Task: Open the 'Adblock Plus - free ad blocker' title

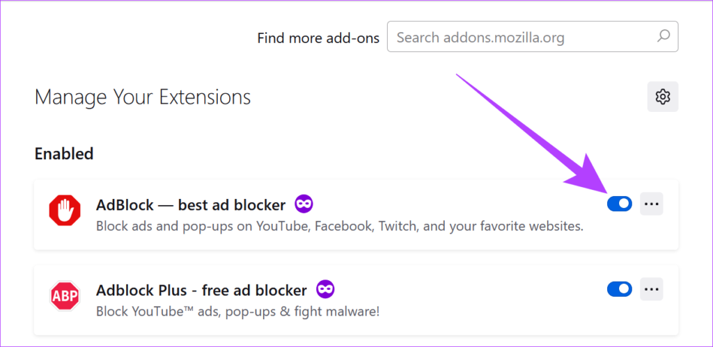Action: tap(201, 290)
